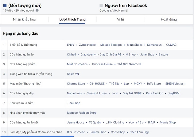Click the info icon next to Việt Nam

[126, 11]
